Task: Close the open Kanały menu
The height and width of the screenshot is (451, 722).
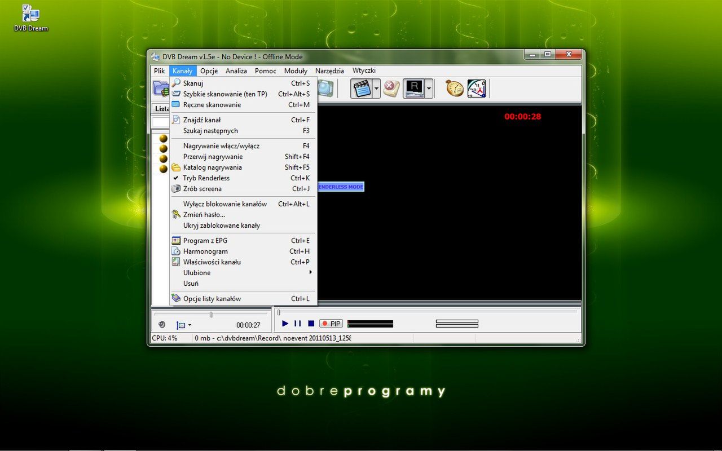Action: coord(182,71)
